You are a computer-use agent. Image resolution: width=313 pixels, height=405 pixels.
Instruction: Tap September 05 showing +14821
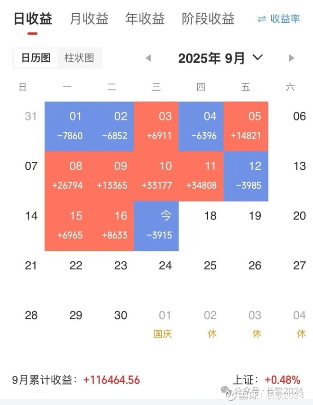pyautogui.click(x=246, y=126)
